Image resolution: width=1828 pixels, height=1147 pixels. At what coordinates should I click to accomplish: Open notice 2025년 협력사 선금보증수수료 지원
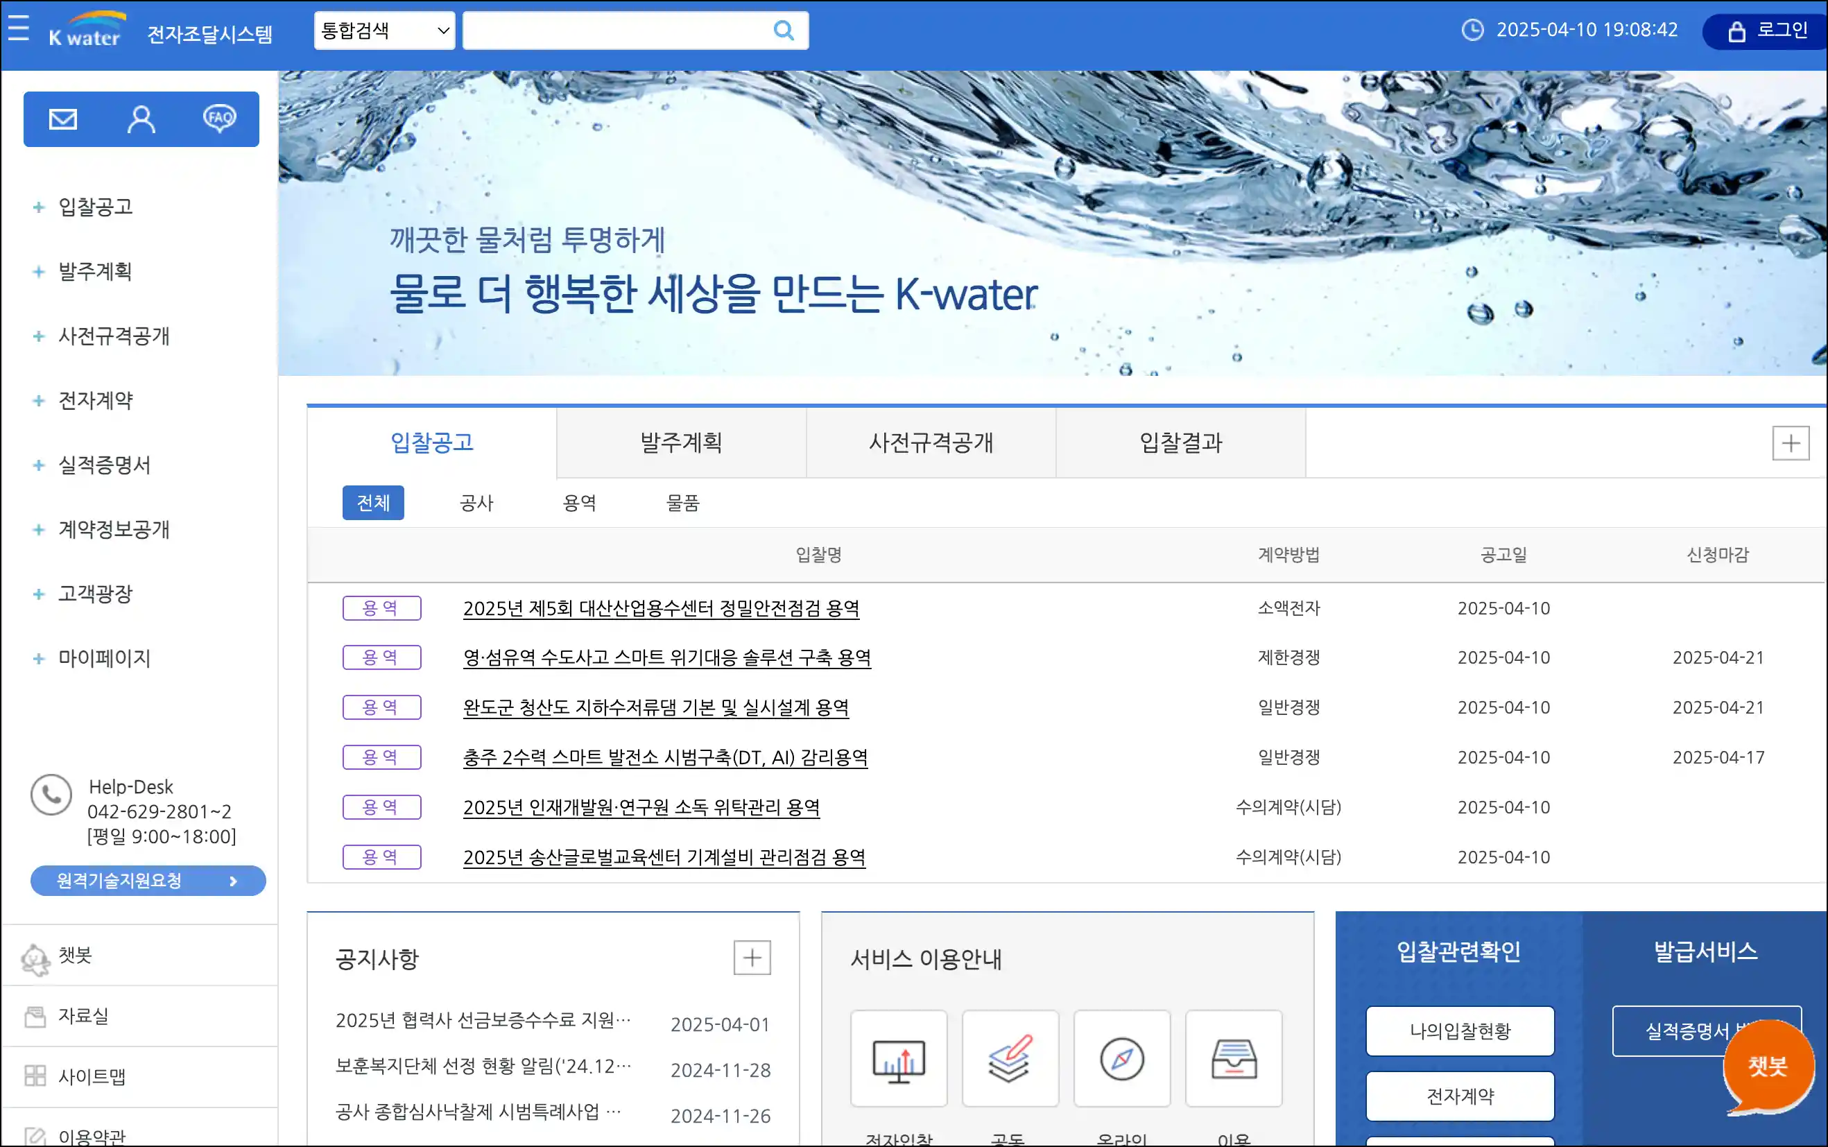pos(483,1020)
